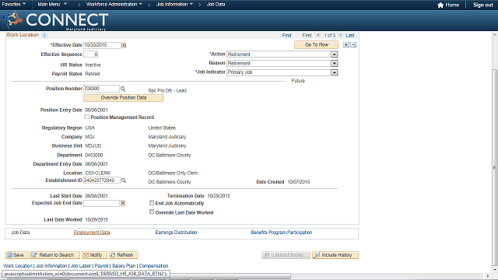Click Date Created value 10/07/2015
The width and height of the screenshot is (498, 280).
pyautogui.click(x=299, y=182)
